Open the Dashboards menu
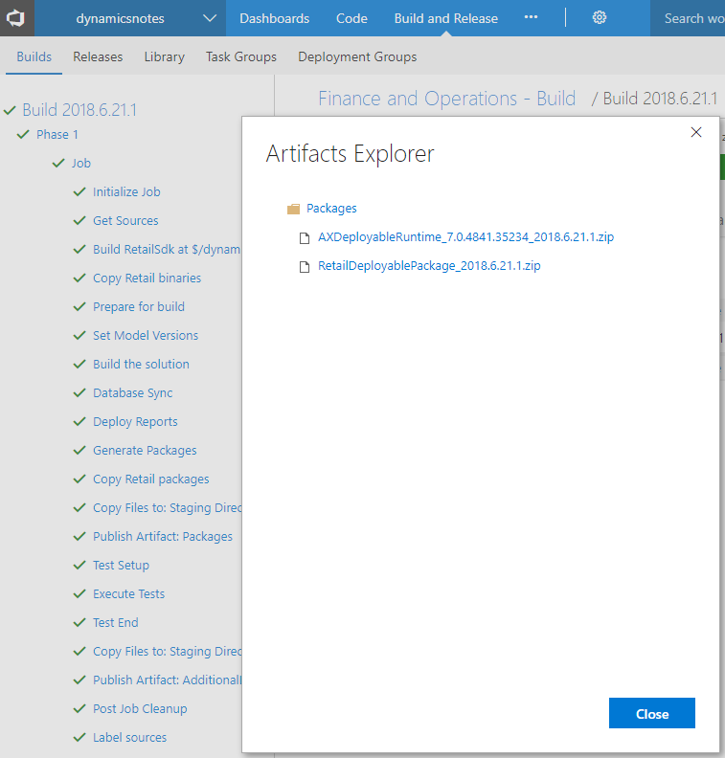Viewport: 725px width, 758px height. [274, 18]
